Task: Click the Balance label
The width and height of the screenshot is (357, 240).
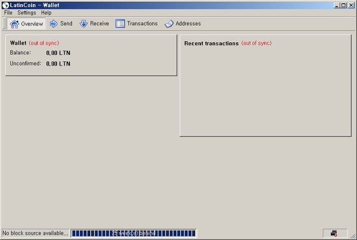Action: 20,52
